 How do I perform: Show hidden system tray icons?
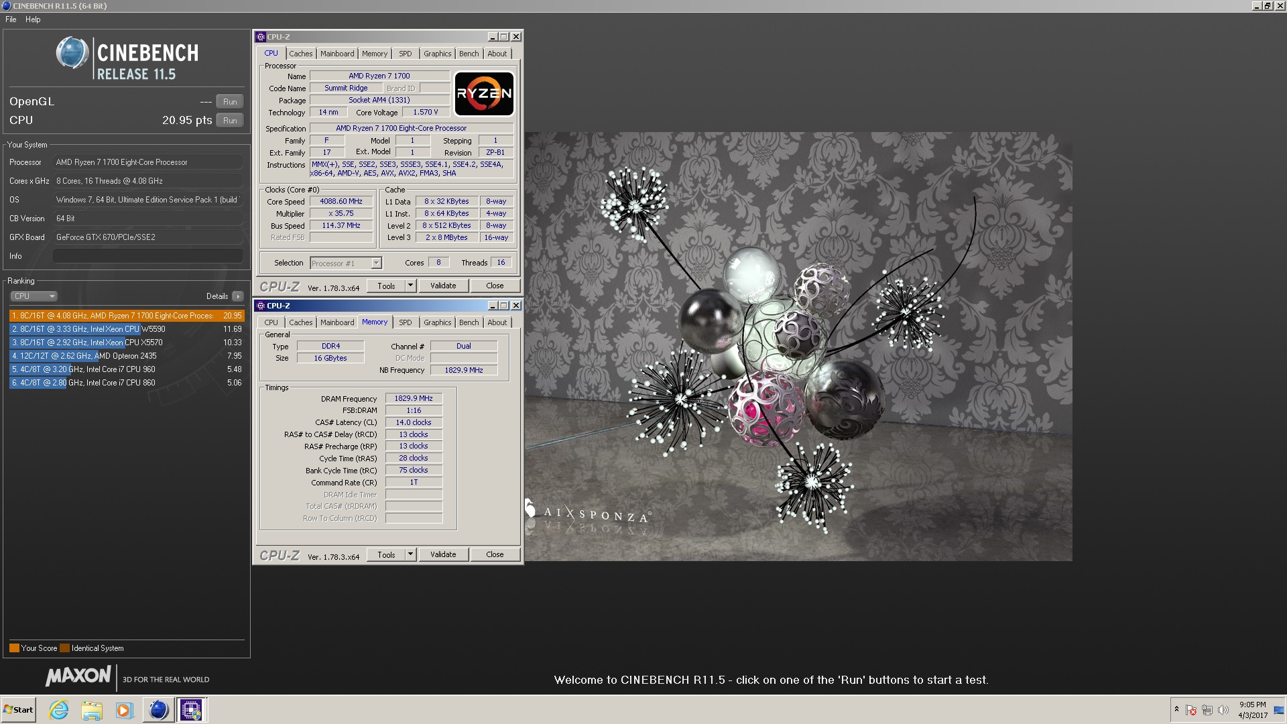pos(1176,709)
